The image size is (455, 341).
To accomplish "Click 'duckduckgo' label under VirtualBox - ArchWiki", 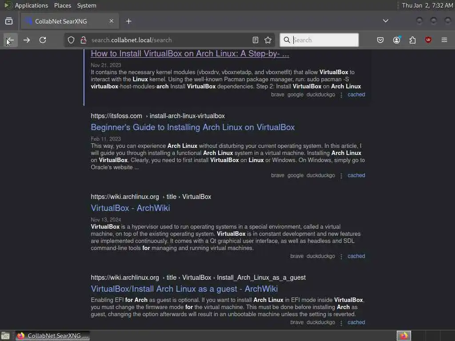I will pyautogui.click(x=321, y=256).
